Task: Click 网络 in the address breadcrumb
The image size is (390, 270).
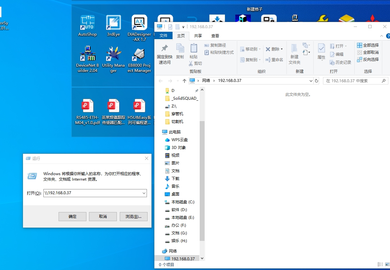Action: click(x=206, y=81)
